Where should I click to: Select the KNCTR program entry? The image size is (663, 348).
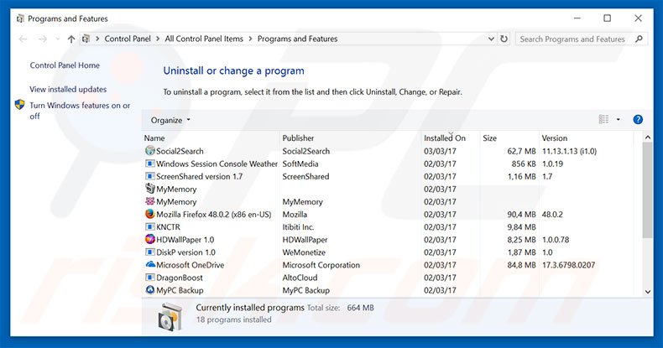[x=389, y=226]
